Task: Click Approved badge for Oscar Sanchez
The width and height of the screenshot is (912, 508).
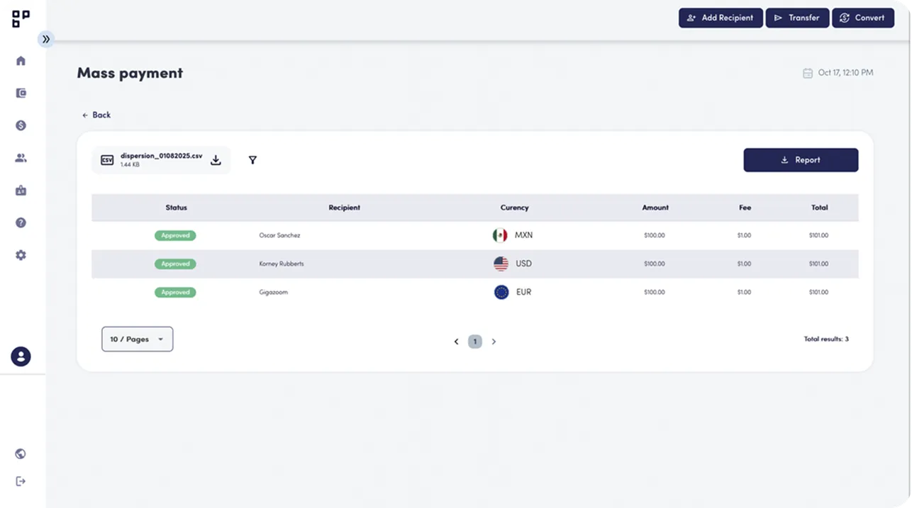Action: click(175, 235)
